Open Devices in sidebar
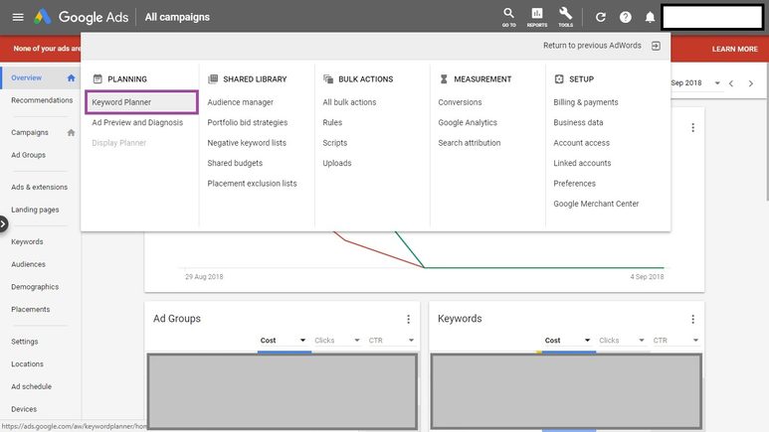 [24, 409]
